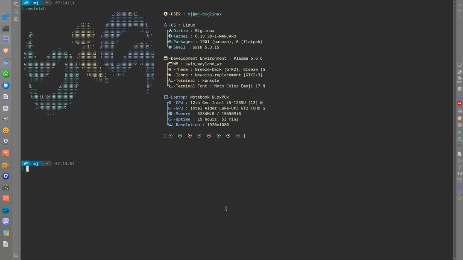Open the GIMP icon in the dock
463x260 pixels.
6,119
